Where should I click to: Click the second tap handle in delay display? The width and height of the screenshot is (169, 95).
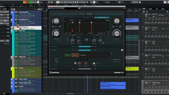coord(79,22)
